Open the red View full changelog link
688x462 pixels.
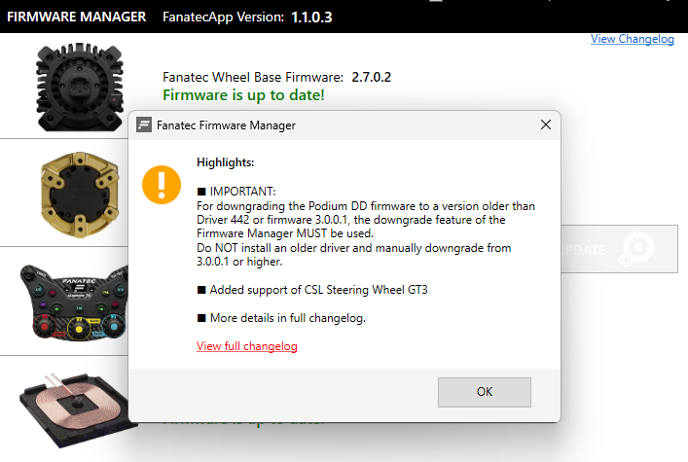pos(246,346)
